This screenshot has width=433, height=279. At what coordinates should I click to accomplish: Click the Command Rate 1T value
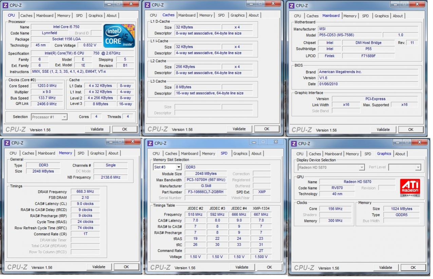(85, 234)
